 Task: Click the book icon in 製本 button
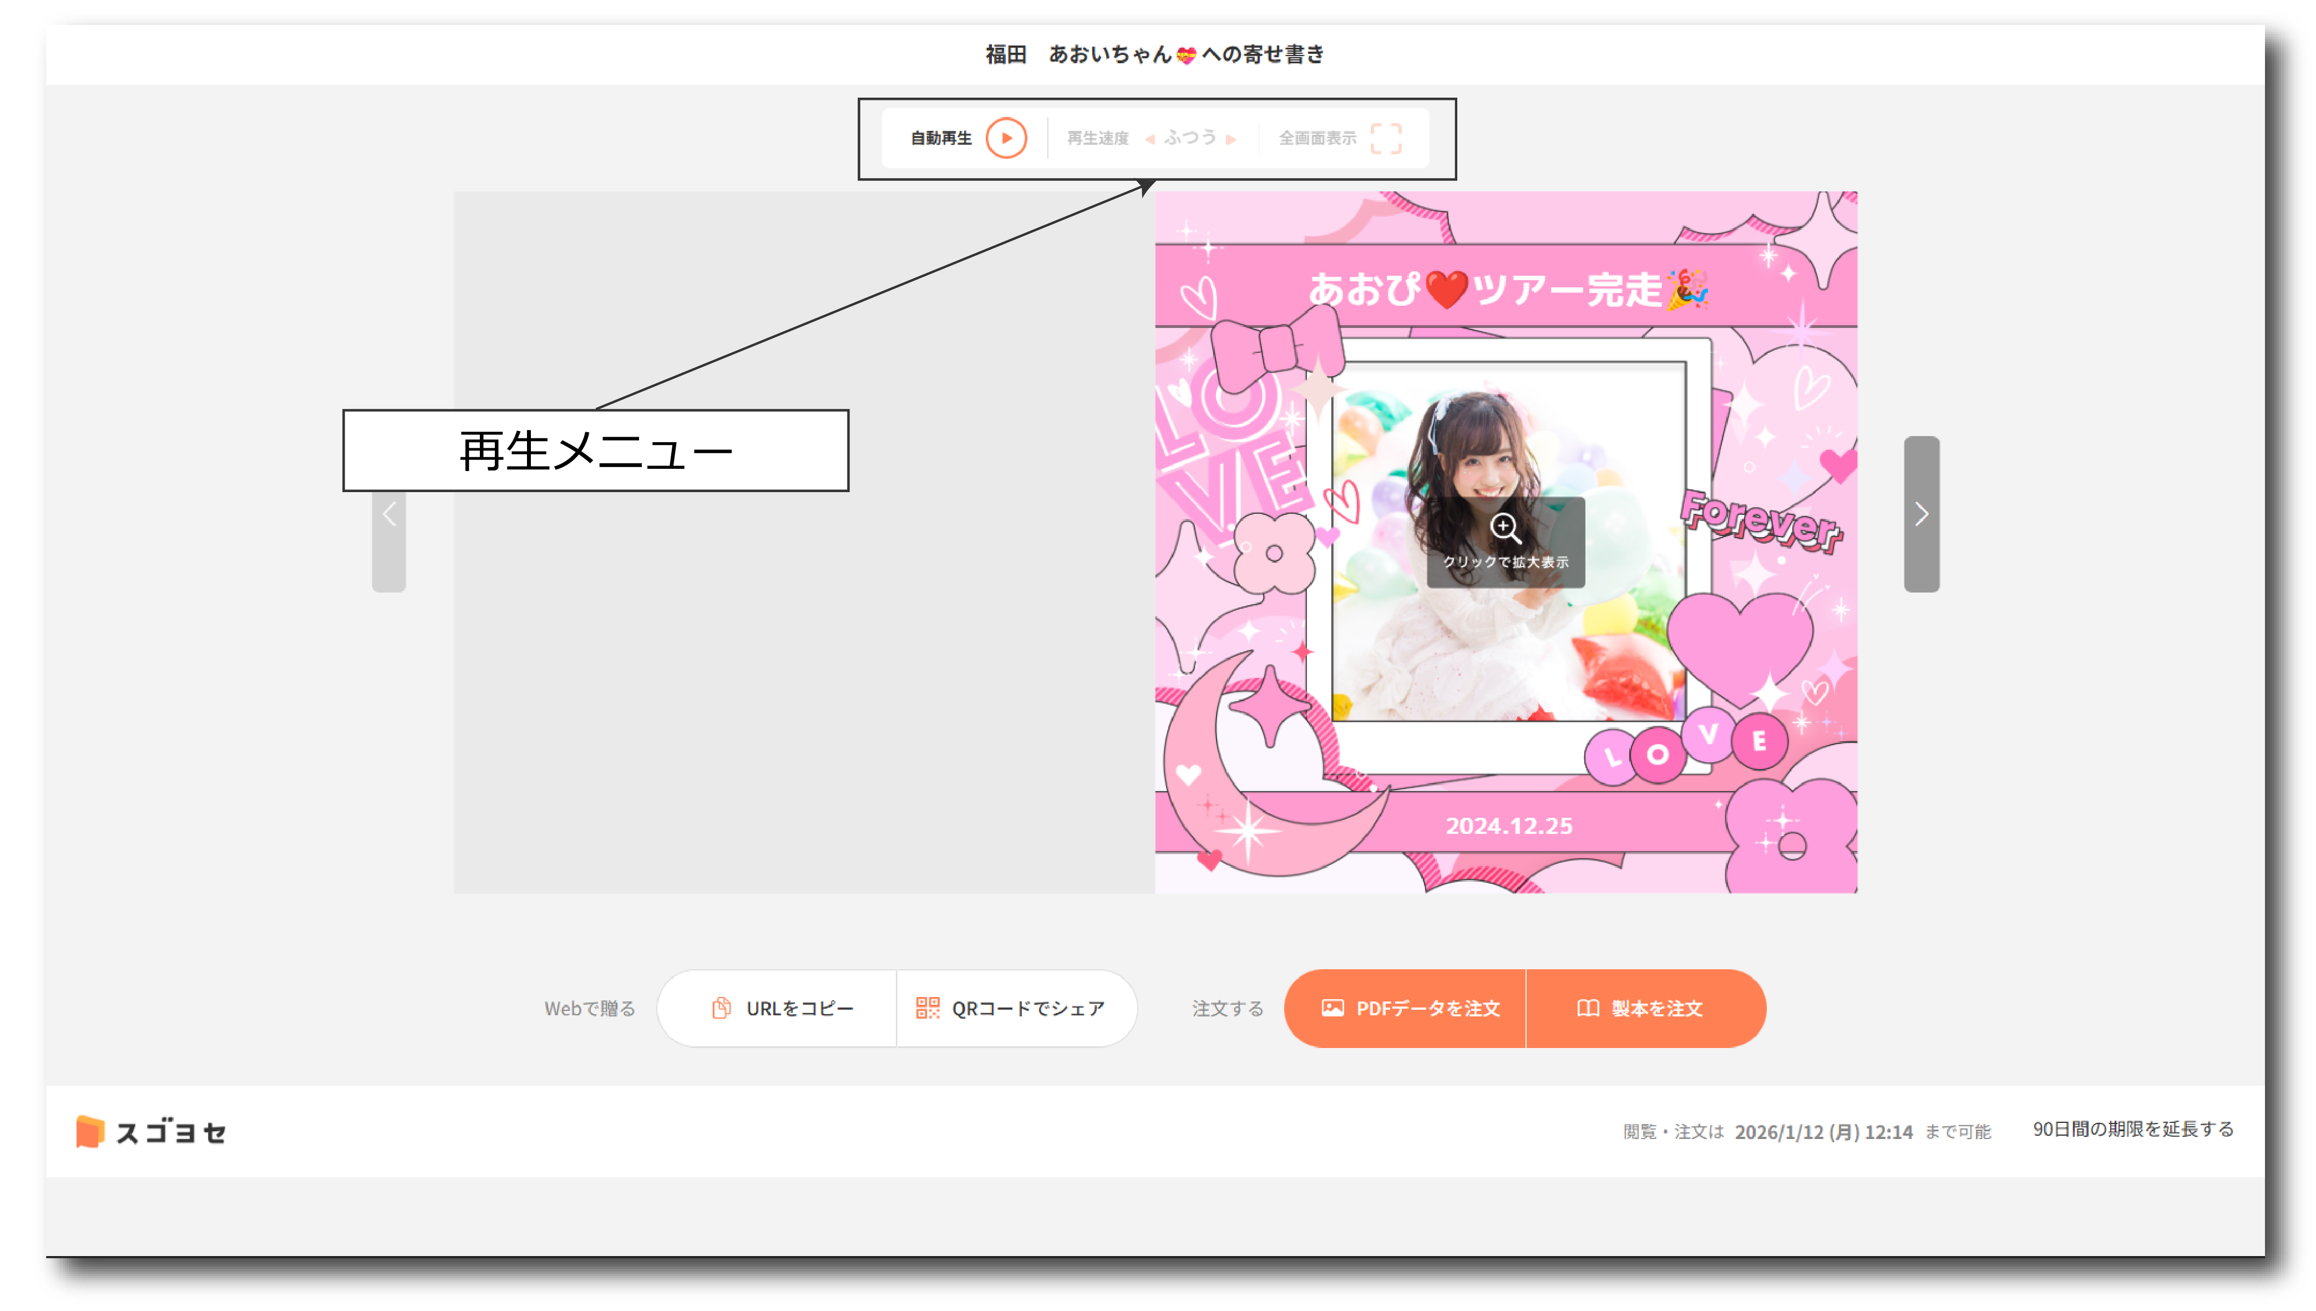(1588, 1009)
